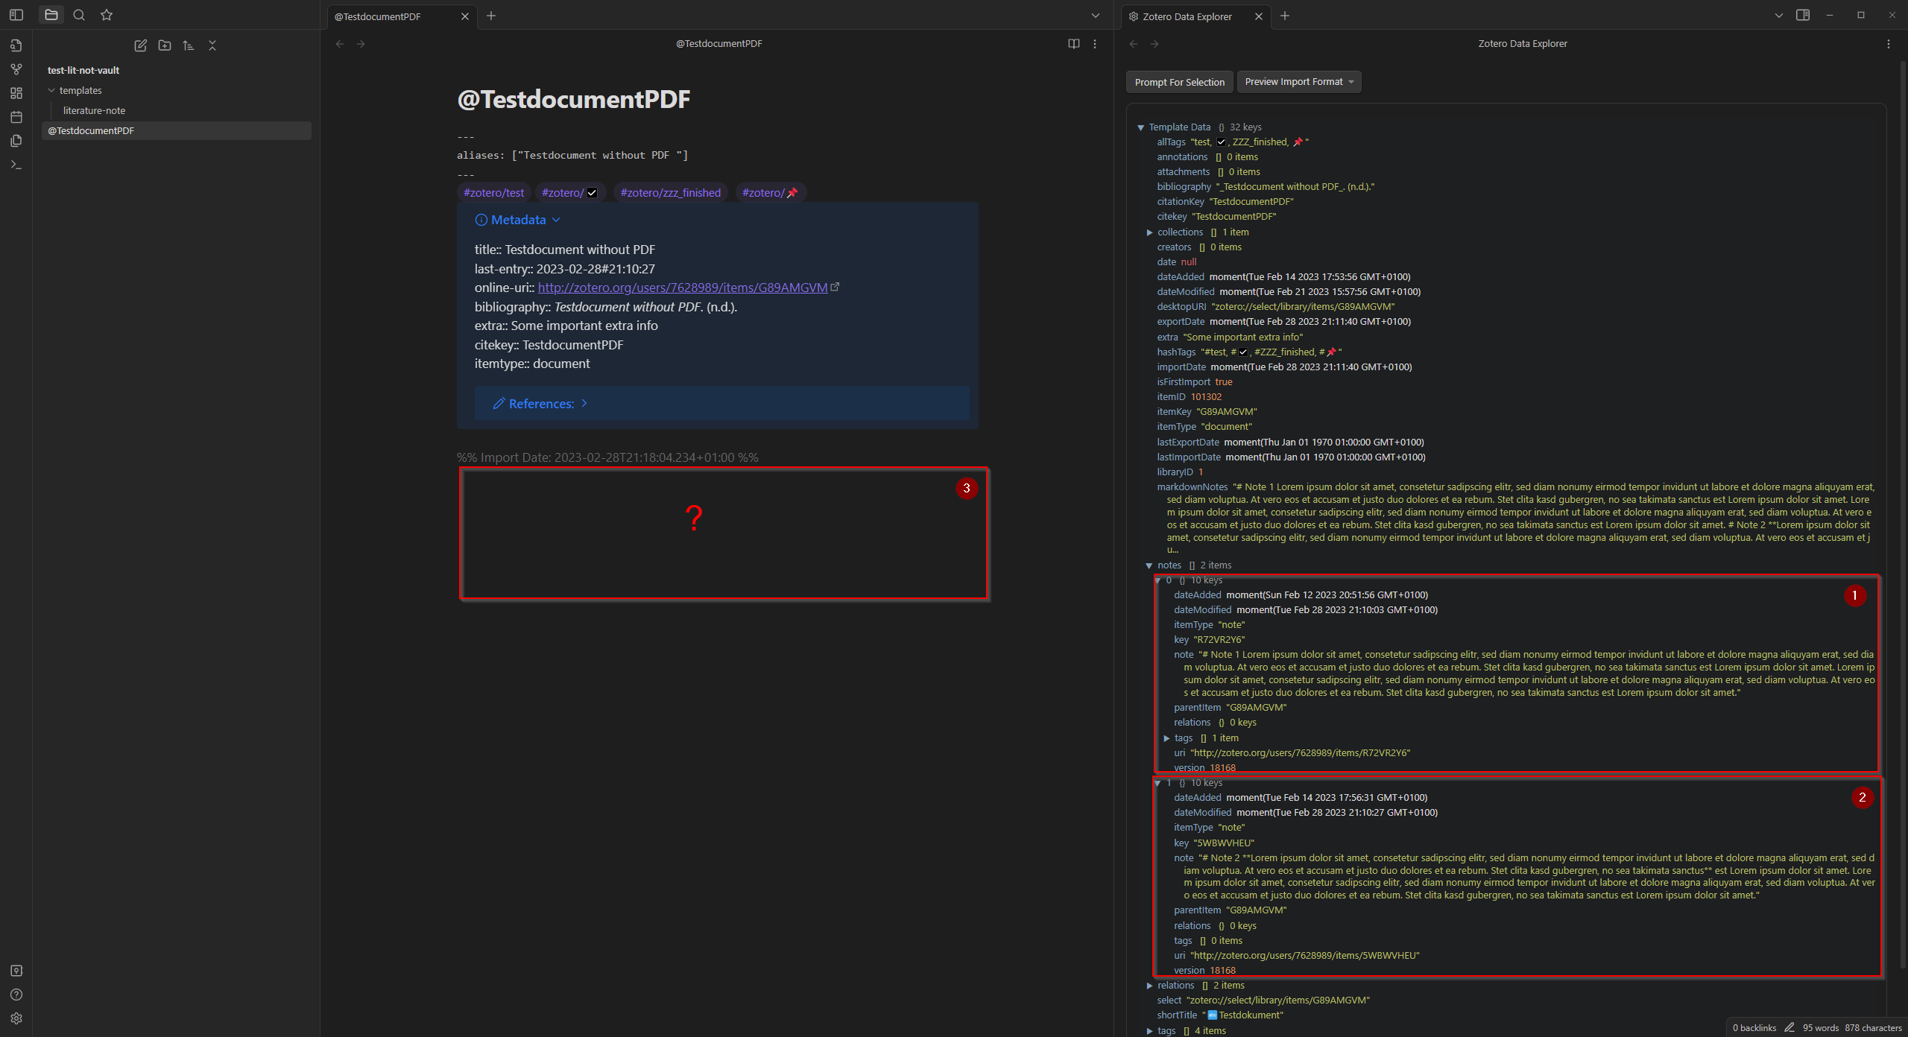Create a new folder in the file explorer
The image size is (1908, 1037).
pos(165,45)
